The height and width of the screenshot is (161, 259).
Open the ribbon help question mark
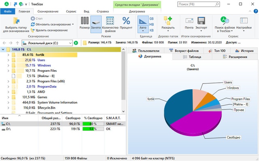[x=256, y=11]
